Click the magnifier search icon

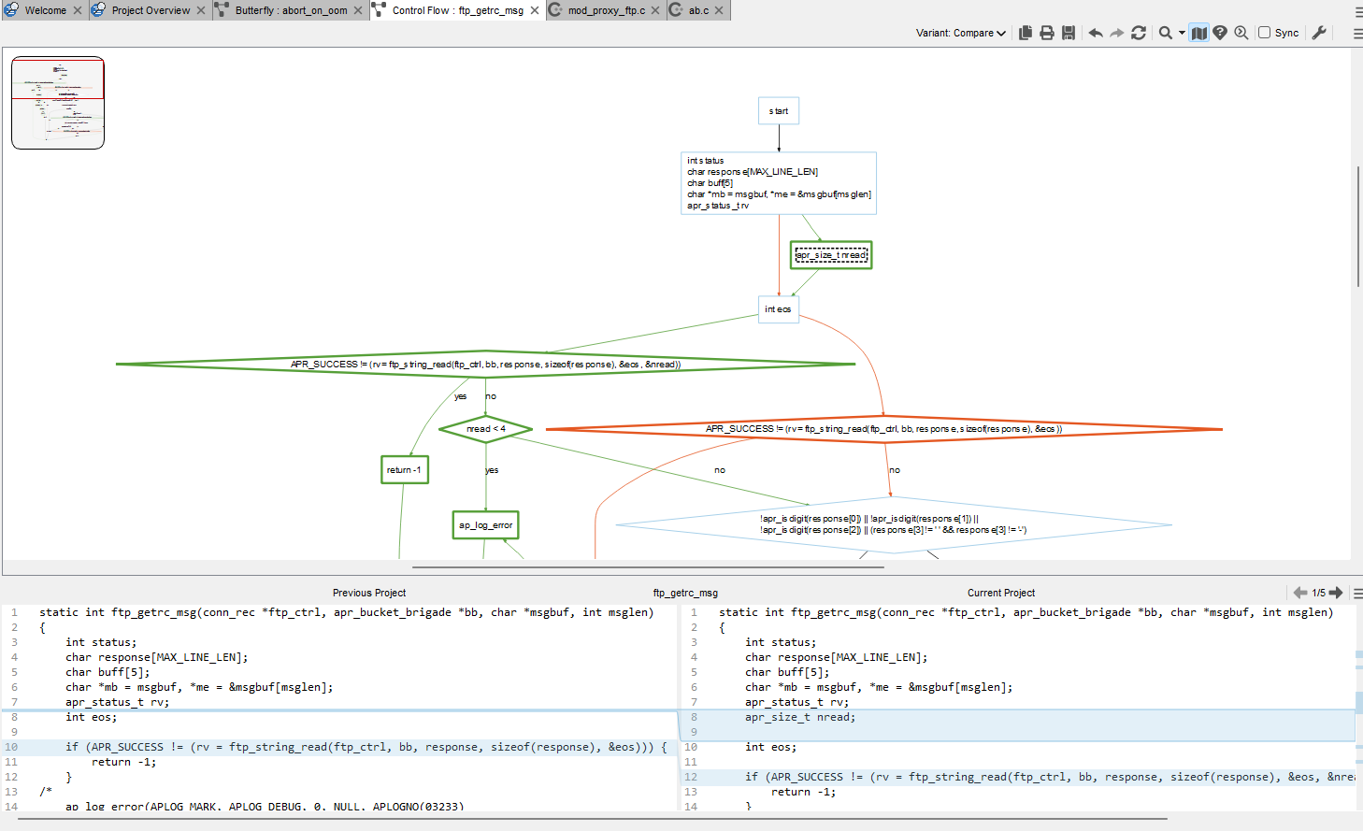point(1166,33)
